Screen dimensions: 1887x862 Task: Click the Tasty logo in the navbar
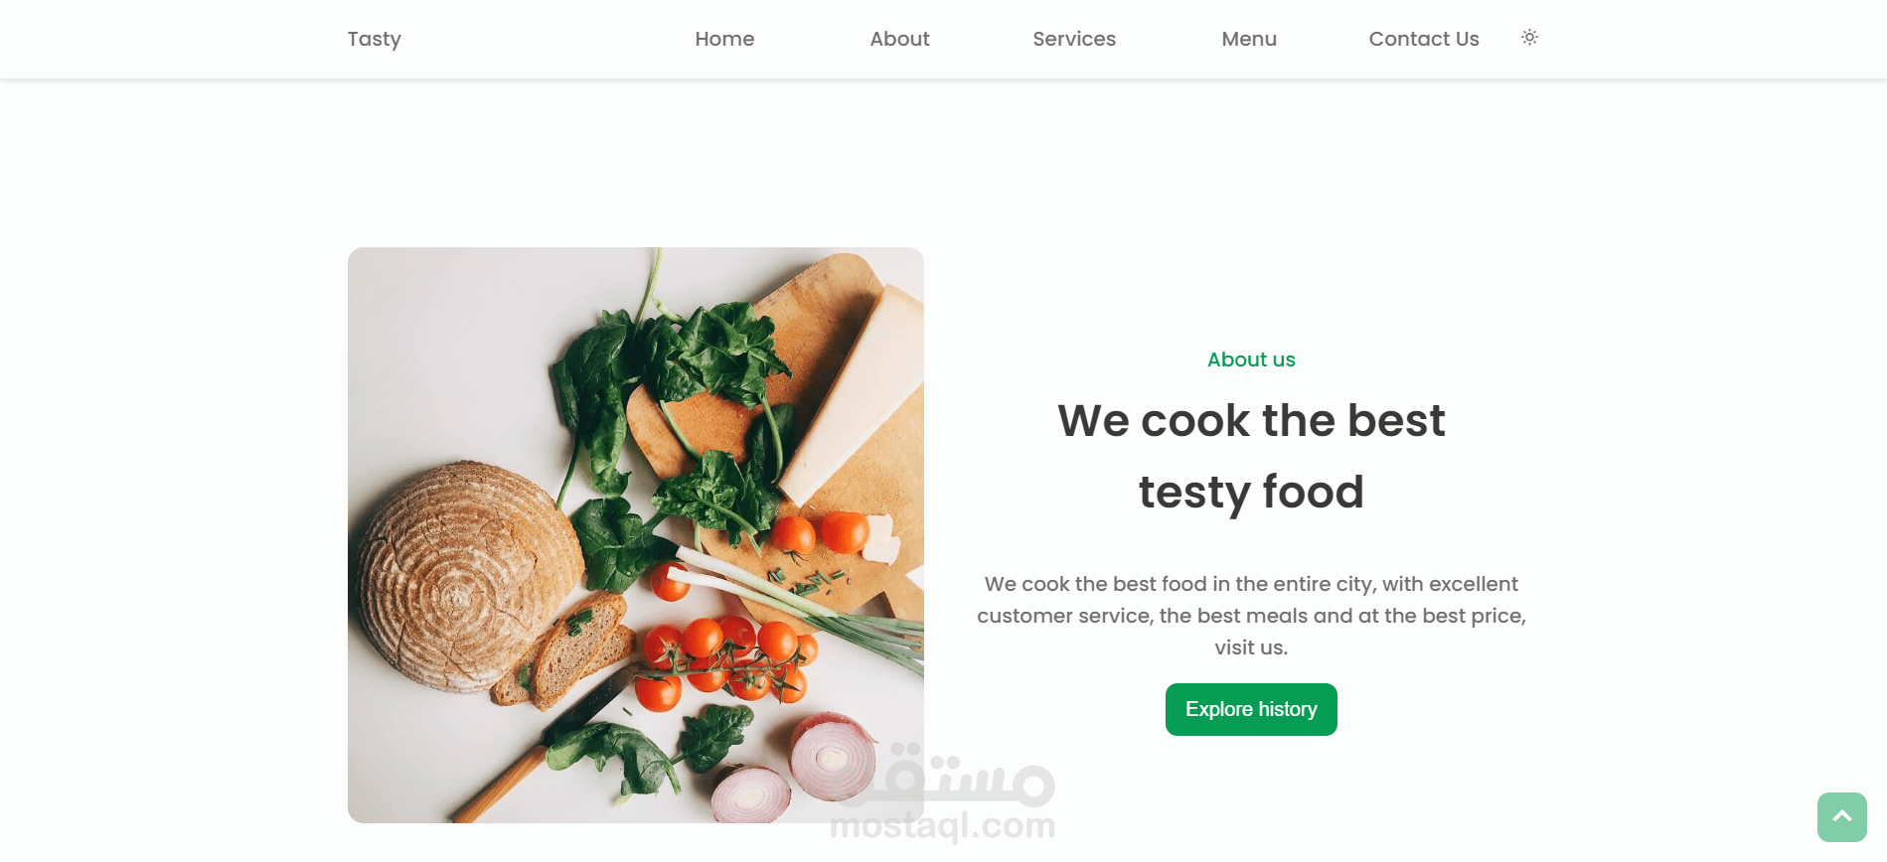point(375,39)
